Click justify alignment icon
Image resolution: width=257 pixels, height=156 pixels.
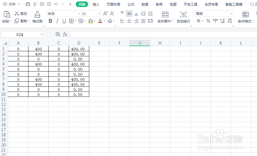click(143, 21)
